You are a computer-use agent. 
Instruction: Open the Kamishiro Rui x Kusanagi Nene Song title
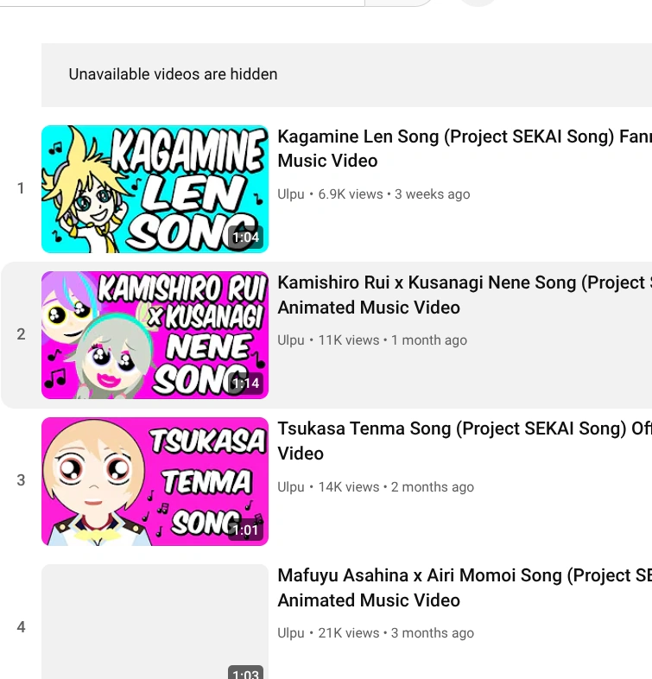[465, 295]
